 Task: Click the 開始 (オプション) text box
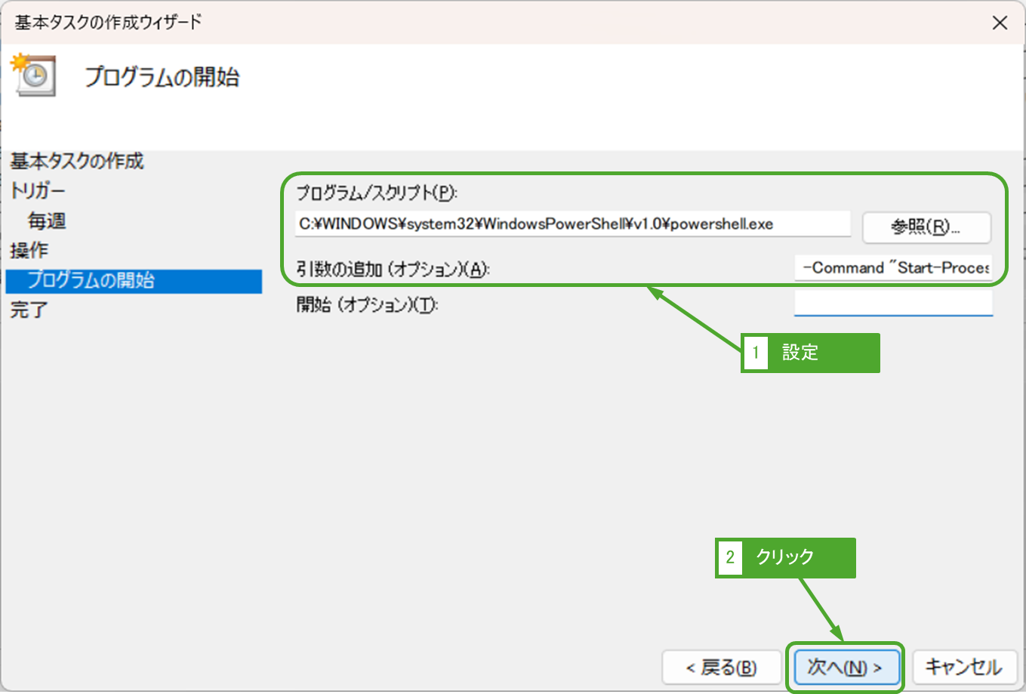pos(893,304)
